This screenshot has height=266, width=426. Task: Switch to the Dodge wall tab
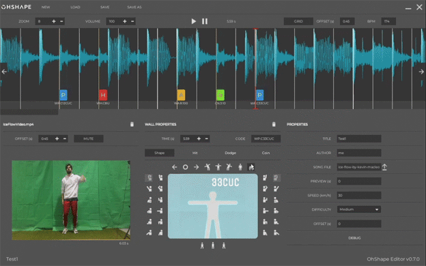click(230, 153)
